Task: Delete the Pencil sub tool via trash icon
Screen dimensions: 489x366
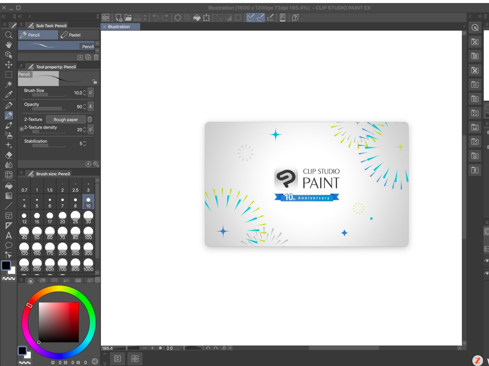Action: click(96, 57)
